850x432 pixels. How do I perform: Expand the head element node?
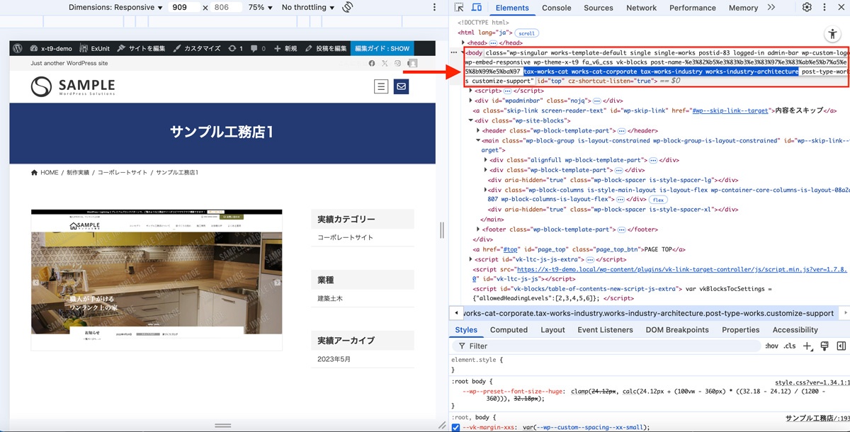[x=463, y=42]
